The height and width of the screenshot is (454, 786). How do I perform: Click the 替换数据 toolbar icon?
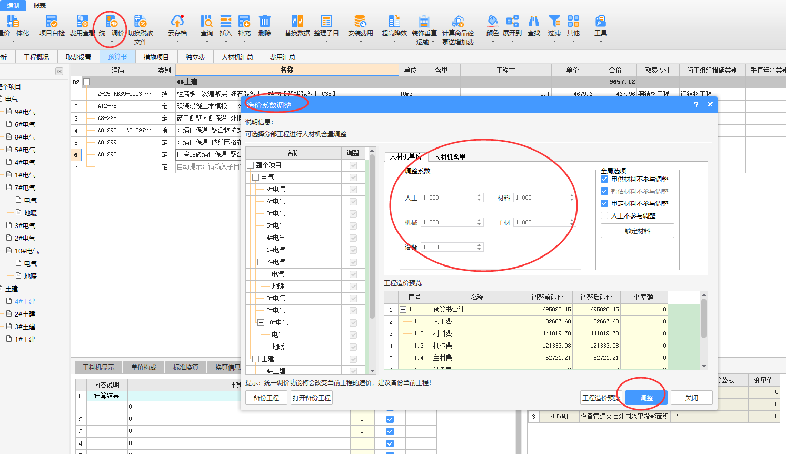point(297,21)
